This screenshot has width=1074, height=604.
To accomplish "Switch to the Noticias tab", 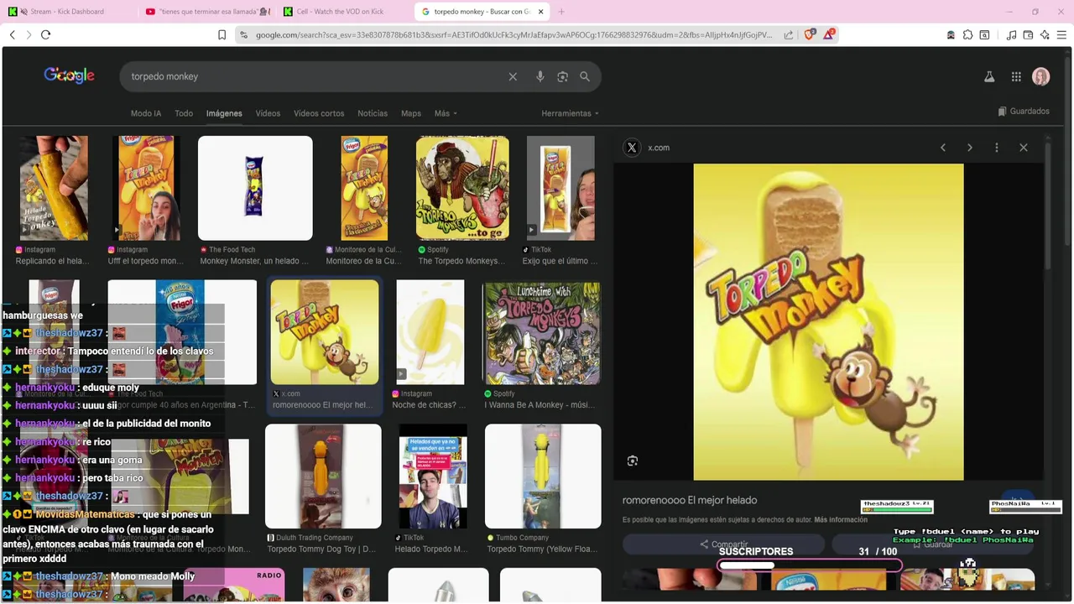I will click(x=373, y=113).
